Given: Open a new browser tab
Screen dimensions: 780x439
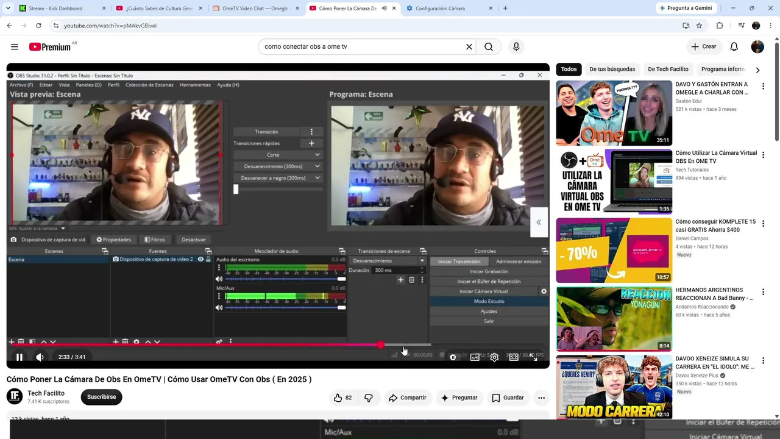Looking at the screenshot, I should tap(505, 9).
